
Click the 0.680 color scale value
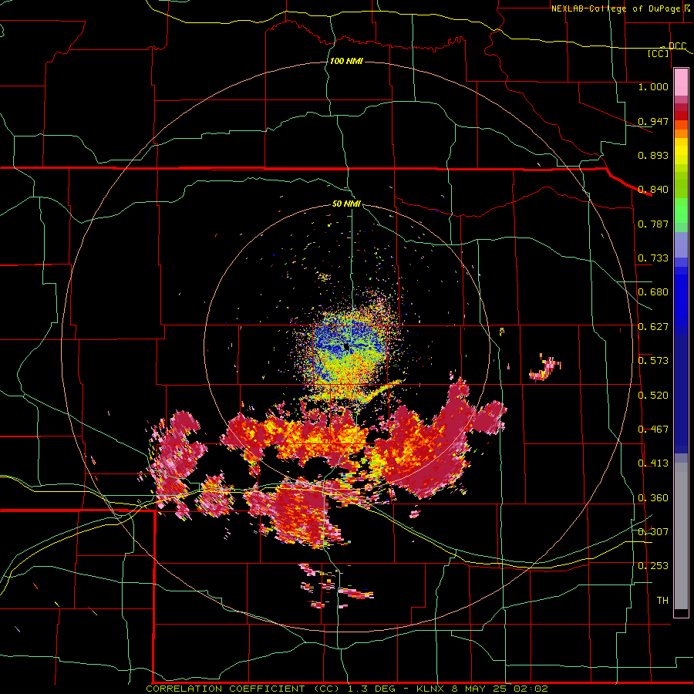tap(653, 292)
